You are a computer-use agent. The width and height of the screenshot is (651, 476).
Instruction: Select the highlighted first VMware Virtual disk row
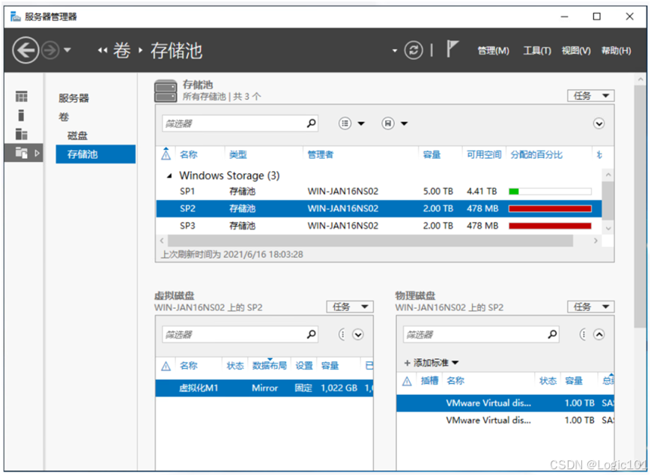505,403
